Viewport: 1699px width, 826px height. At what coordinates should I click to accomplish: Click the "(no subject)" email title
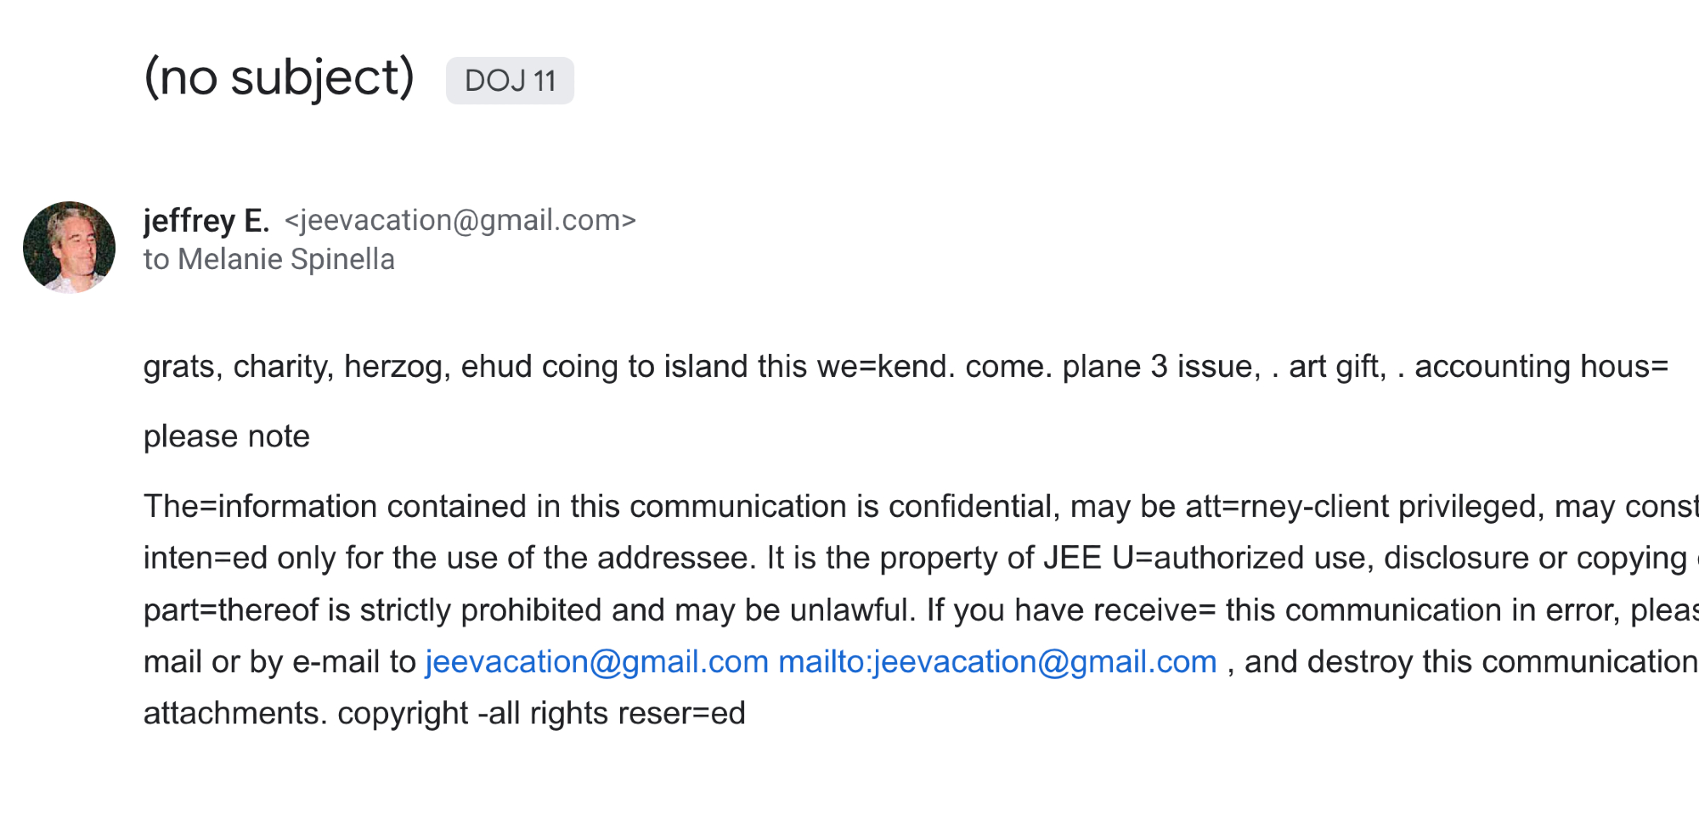tap(279, 78)
